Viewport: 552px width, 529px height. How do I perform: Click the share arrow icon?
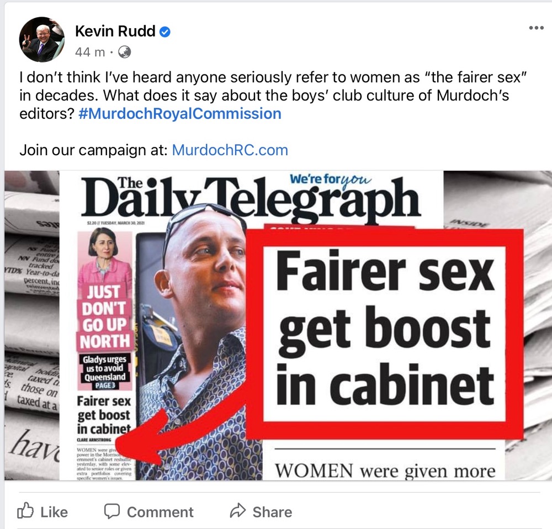pyautogui.click(x=237, y=511)
